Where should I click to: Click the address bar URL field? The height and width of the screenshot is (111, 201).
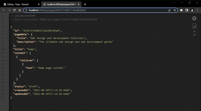pos(97,10)
